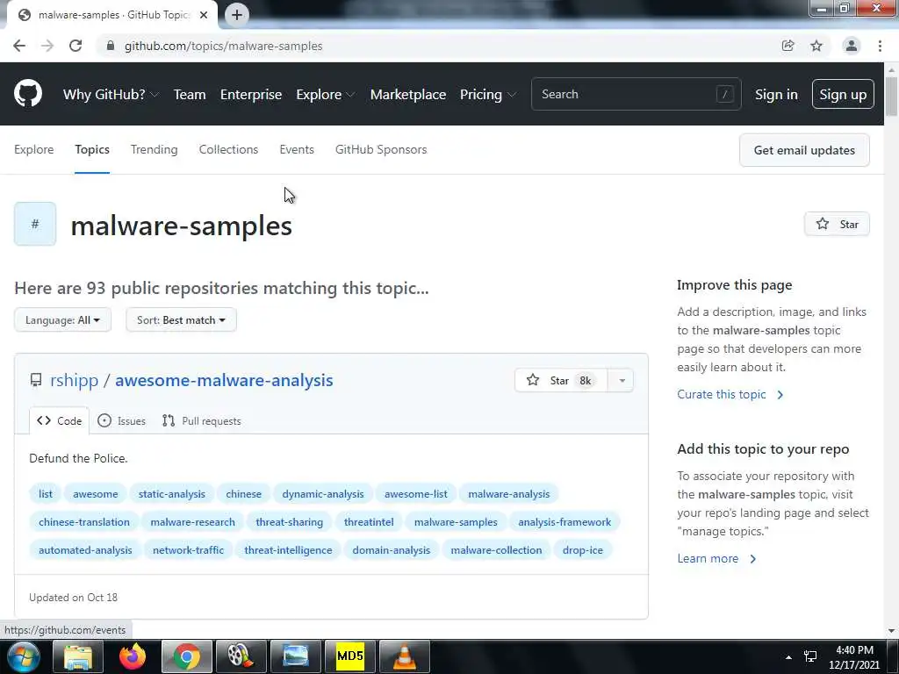The width and height of the screenshot is (899, 674).
Task: Open the Events tab
Action: coord(297,149)
